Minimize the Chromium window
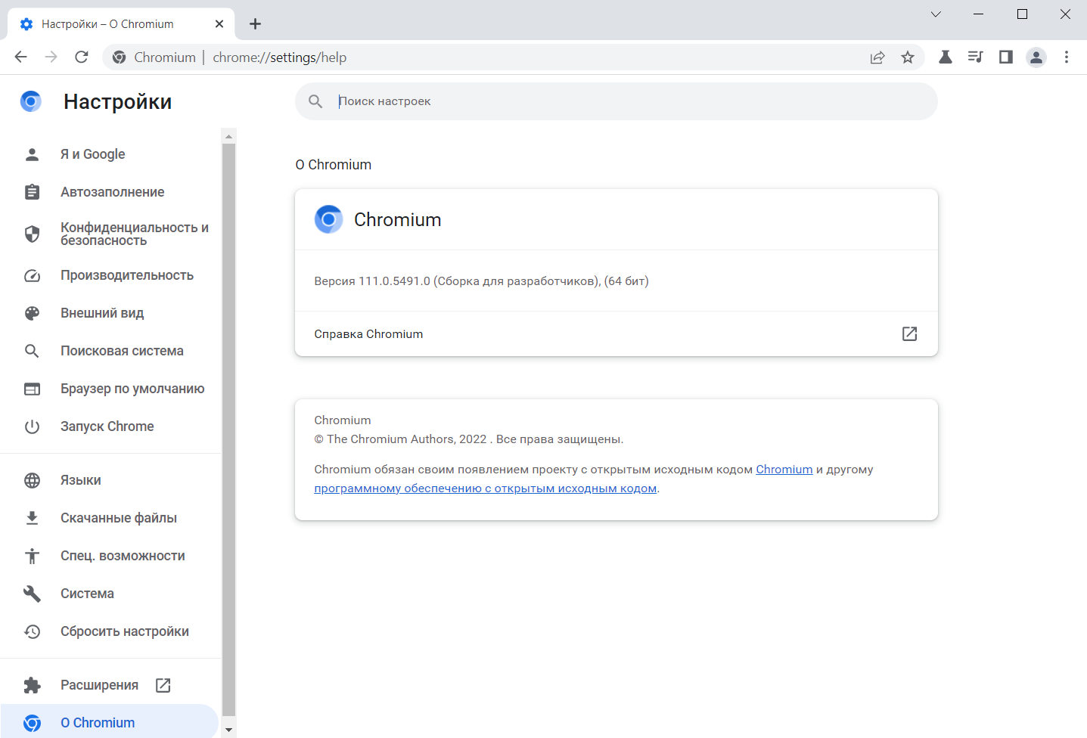The image size is (1087, 738). point(979,14)
